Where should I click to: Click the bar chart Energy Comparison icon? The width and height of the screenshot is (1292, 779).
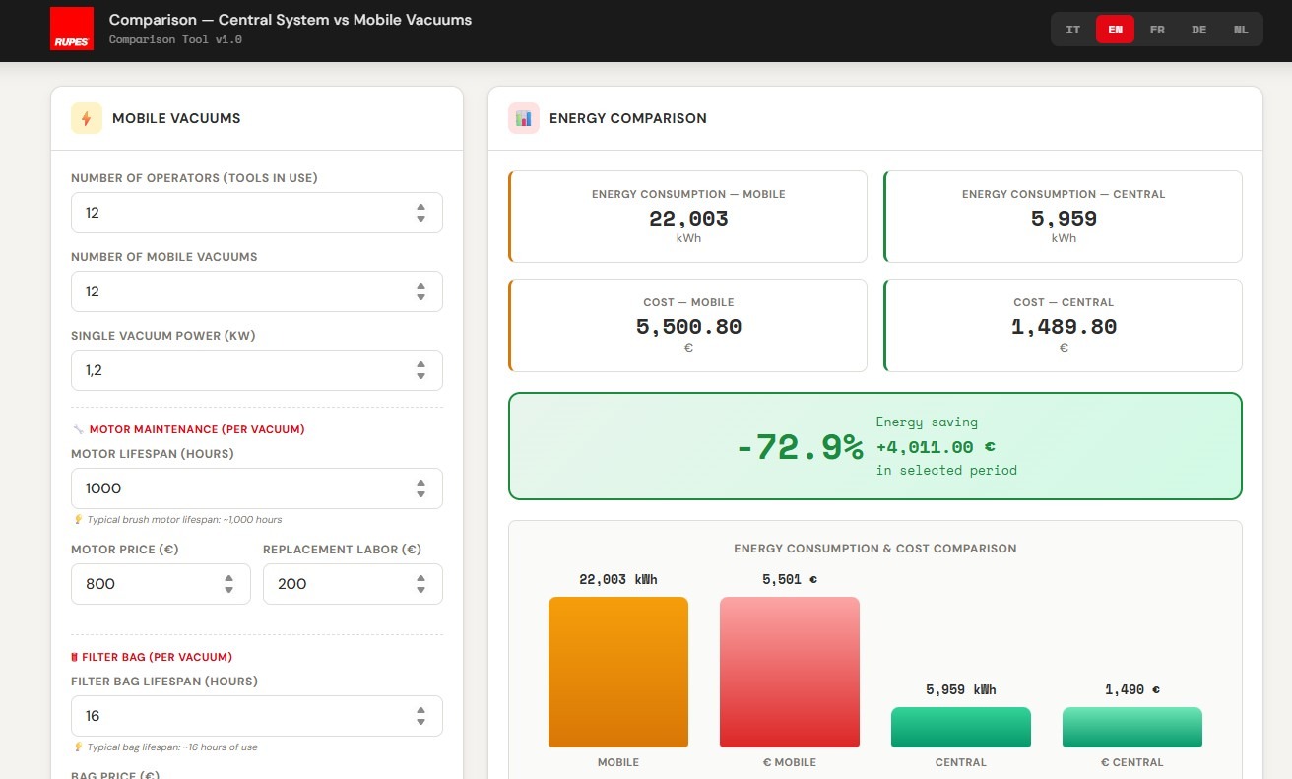pos(524,118)
